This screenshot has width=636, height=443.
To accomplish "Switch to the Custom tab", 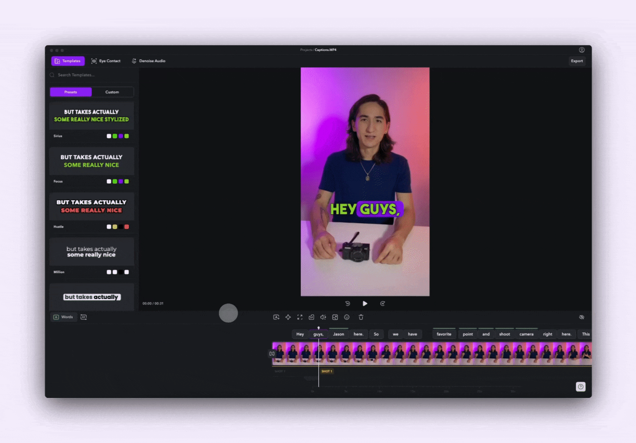I will (x=112, y=92).
